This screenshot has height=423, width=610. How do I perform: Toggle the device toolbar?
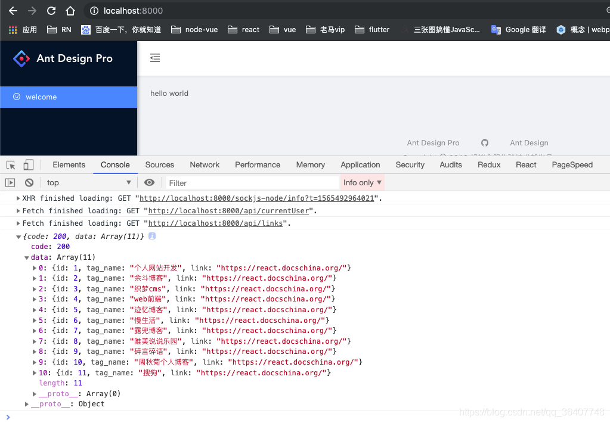click(x=29, y=165)
